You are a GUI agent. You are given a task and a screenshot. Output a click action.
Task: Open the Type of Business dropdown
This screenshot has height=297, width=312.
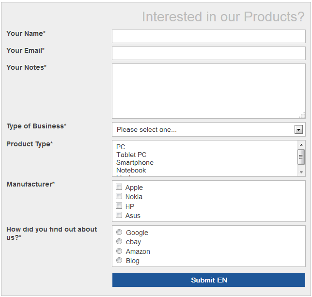pyautogui.click(x=203, y=129)
